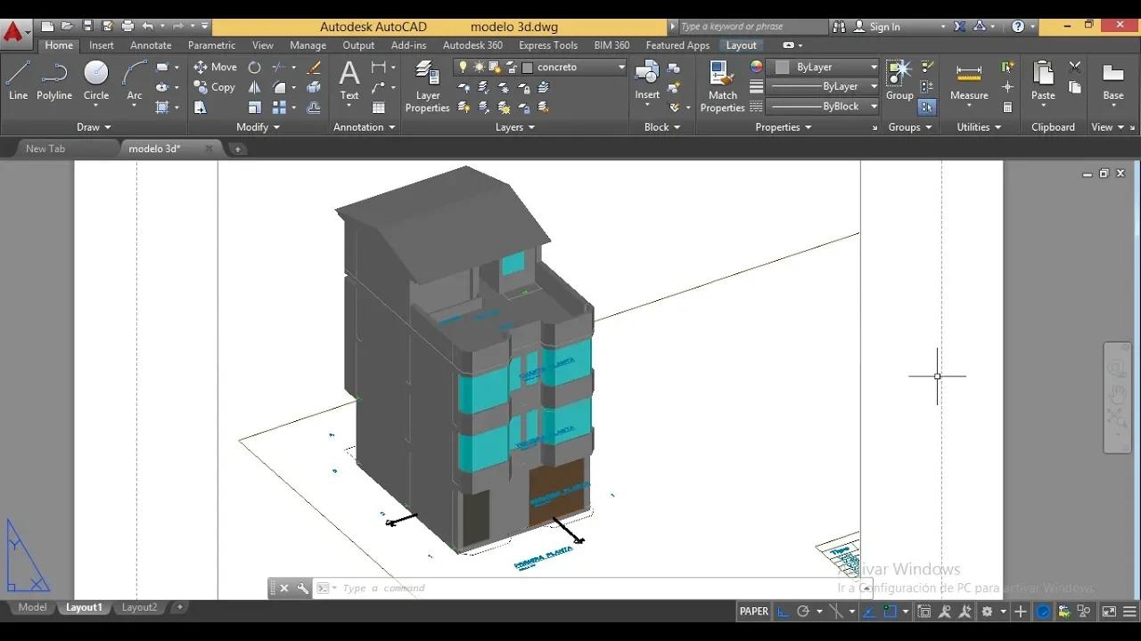1141x641 pixels.
Task: Switch to the Insert ribbon tab
Action: click(101, 45)
